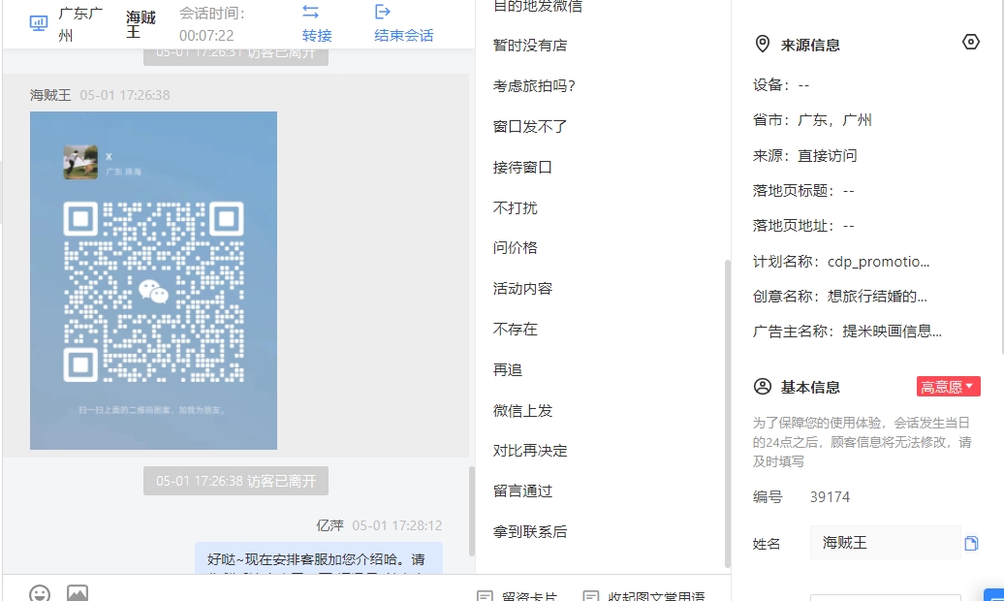The width and height of the screenshot is (1004, 601).
Task: Click the quick replies list scrollbar
Action: tap(727, 413)
